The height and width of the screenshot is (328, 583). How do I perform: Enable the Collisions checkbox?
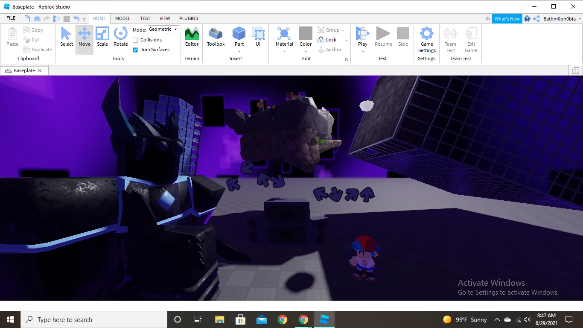tap(135, 40)
